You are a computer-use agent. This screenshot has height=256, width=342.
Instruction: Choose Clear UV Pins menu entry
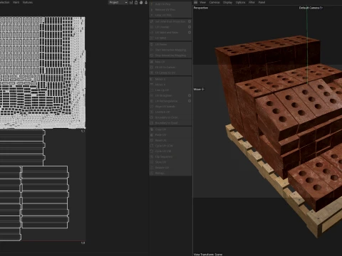(170, 15)
